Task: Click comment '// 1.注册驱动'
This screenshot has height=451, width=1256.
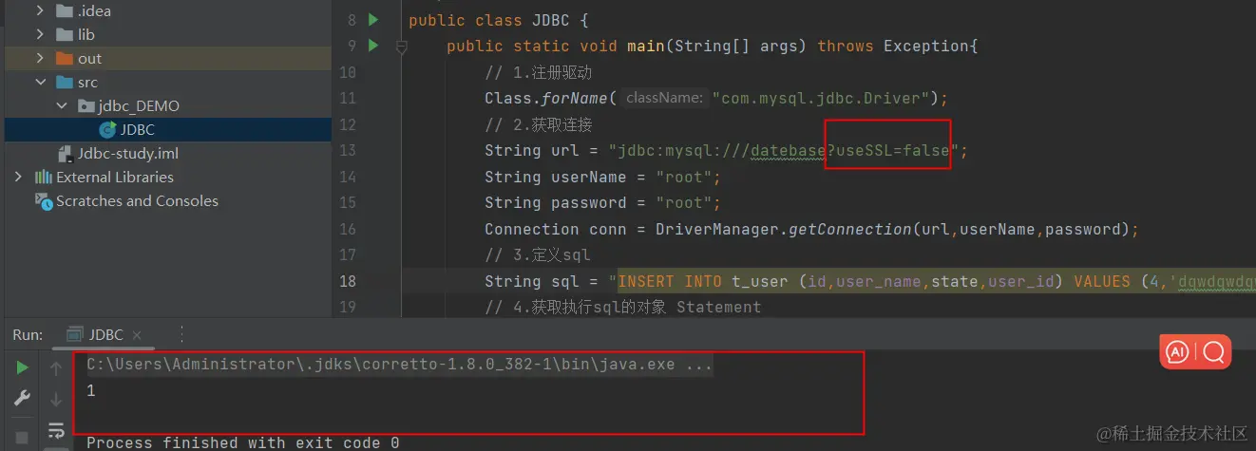Action: pos(539,72)
